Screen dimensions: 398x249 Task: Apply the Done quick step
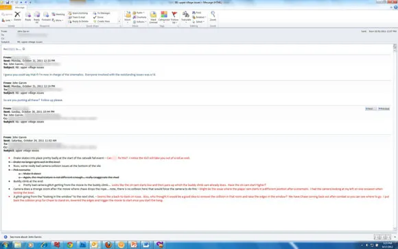(99, 17)
